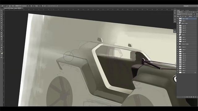
Task: Select the Healing Brush tool
Action: [2, 23]
